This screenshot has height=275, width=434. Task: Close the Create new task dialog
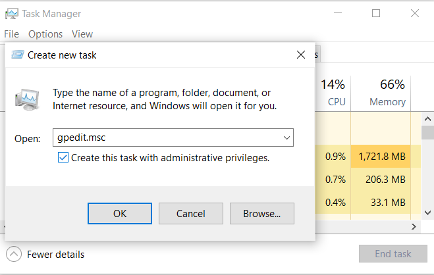(301, 55)
